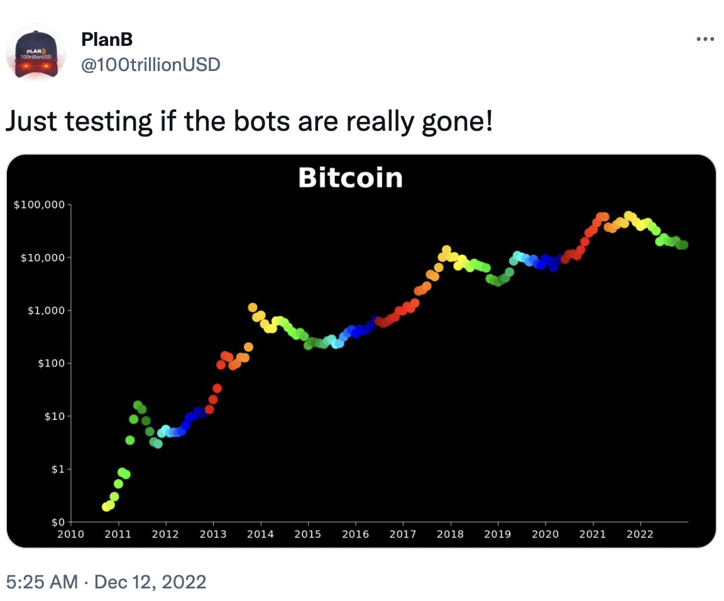Click the 2022 x-axis year label
The width and height of the screenshot is (724, 601).
point(640,534)
